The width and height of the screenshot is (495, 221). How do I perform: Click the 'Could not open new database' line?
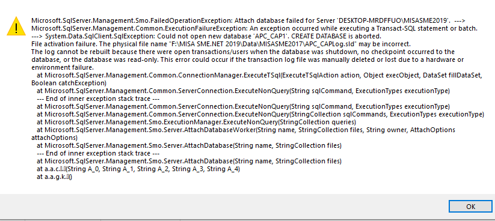[x=206, y=36]
